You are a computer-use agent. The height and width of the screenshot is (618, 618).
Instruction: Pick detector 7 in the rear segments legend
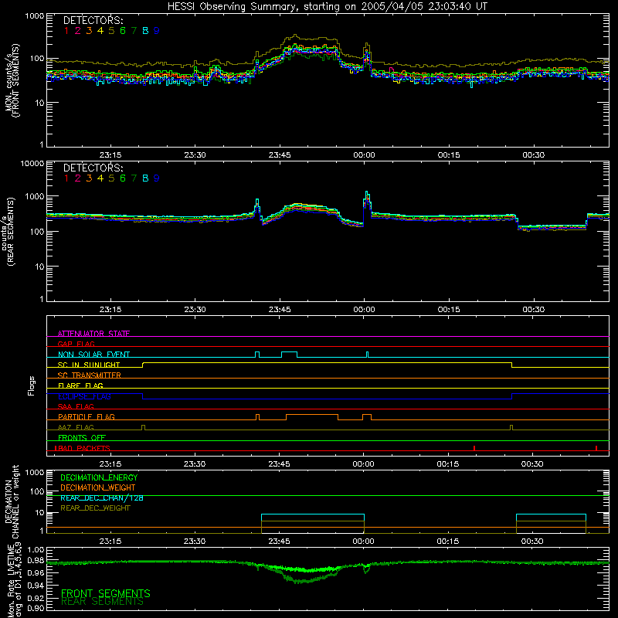(x=134, y=178)
